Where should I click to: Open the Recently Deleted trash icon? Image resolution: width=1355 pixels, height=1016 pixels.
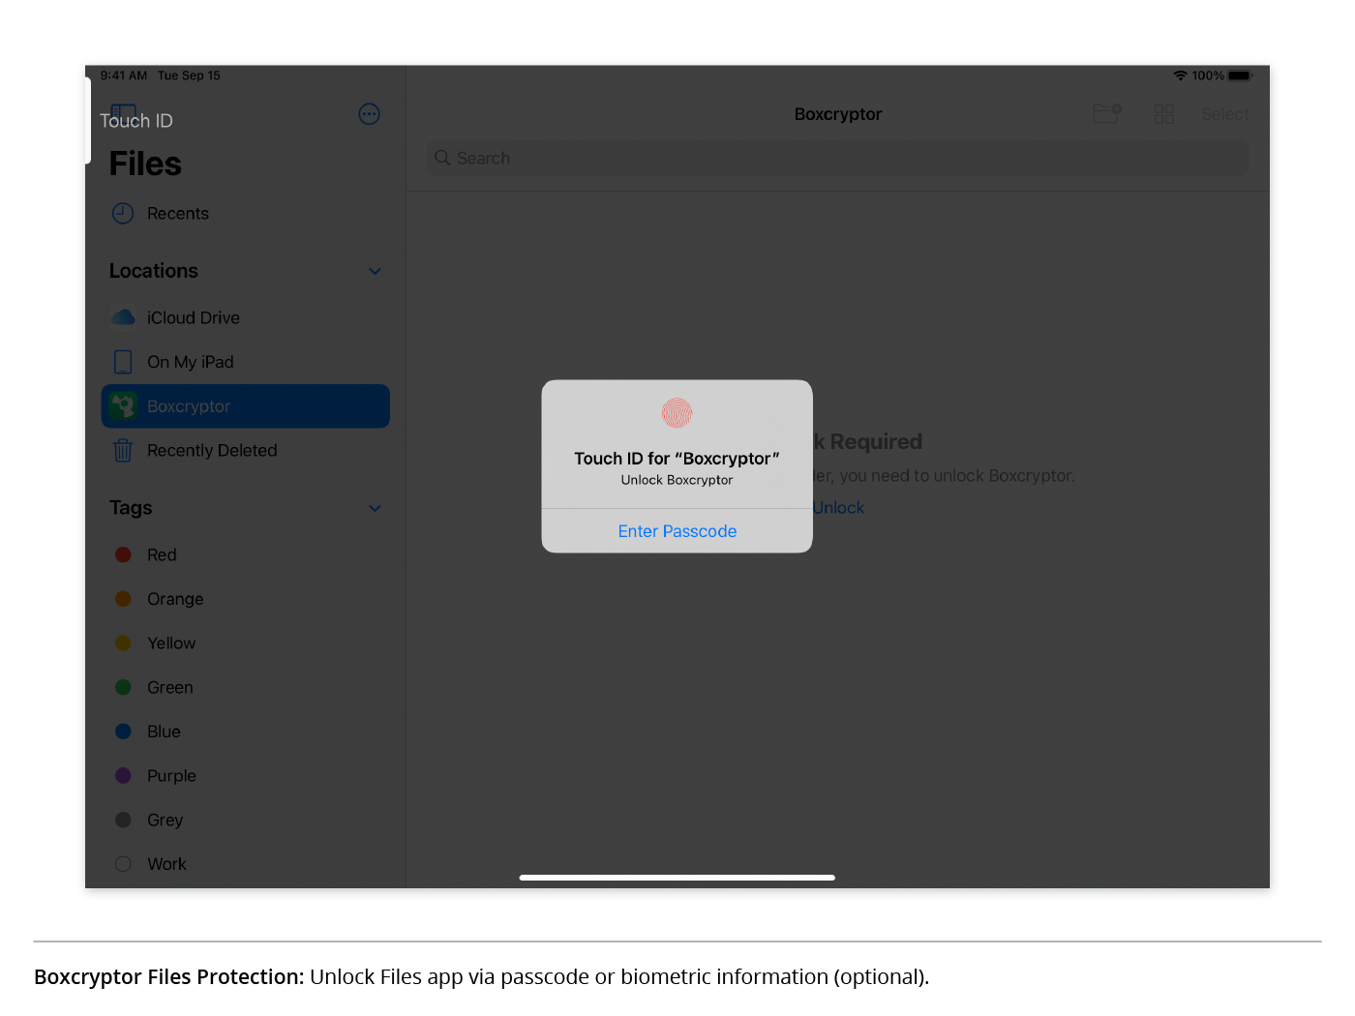123,450
